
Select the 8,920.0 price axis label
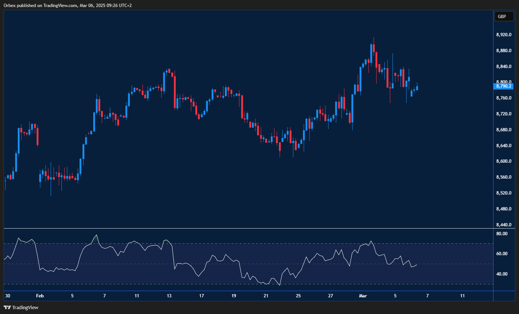[x=503, y=35]
